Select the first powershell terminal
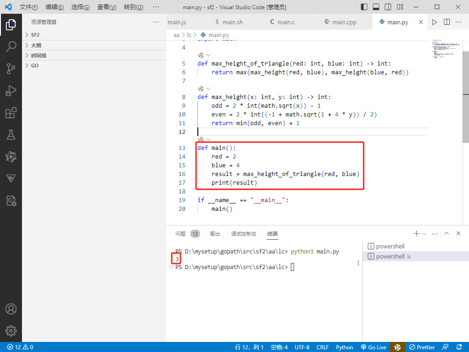469x352 pixels. (416, 246)
